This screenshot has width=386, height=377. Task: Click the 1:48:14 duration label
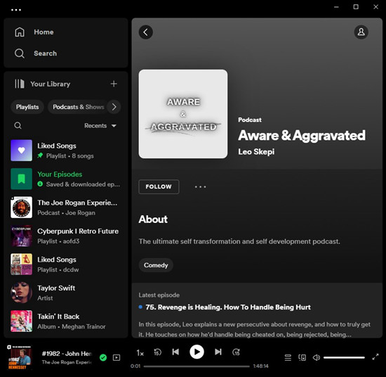coord(260,366)
